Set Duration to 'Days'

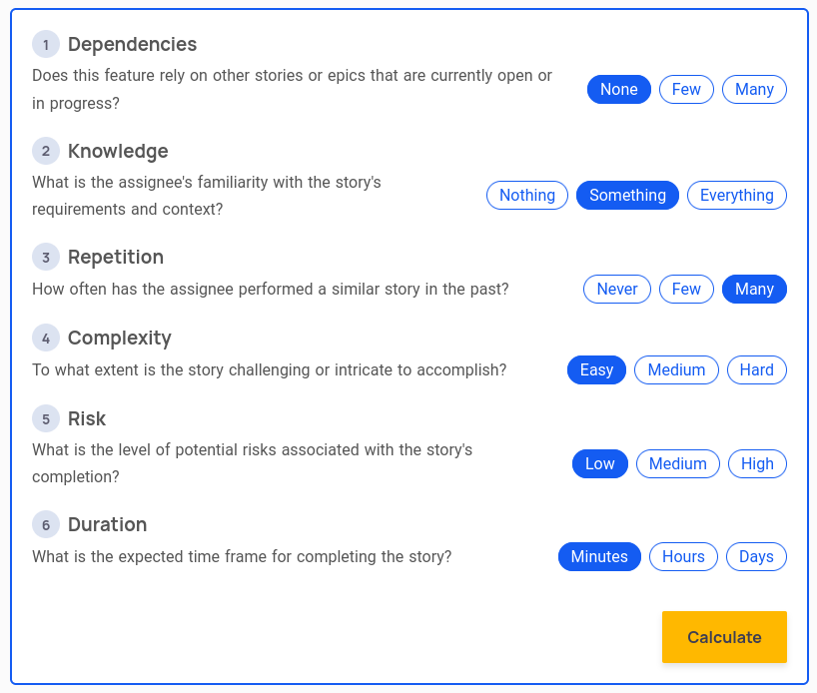[756, 557]
